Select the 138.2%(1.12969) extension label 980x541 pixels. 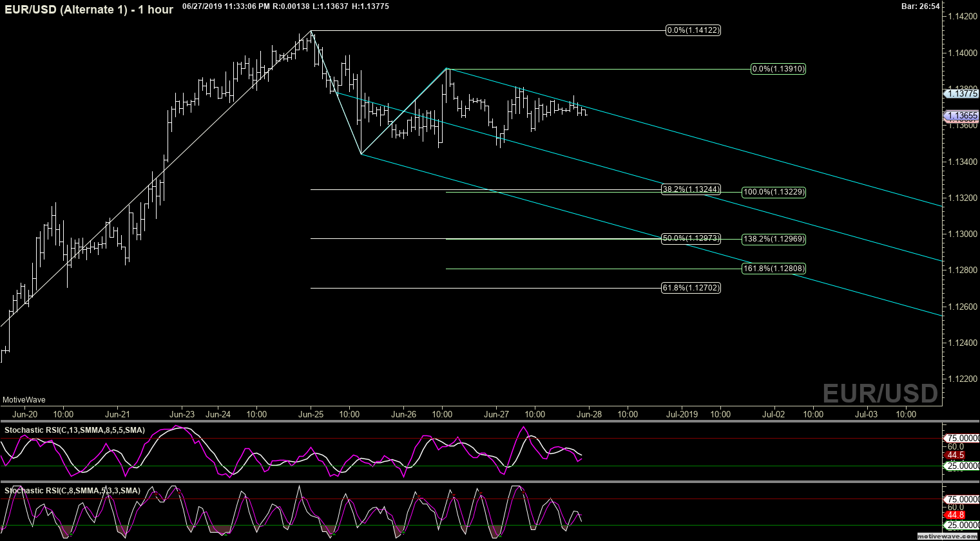(x=774, y=239)
